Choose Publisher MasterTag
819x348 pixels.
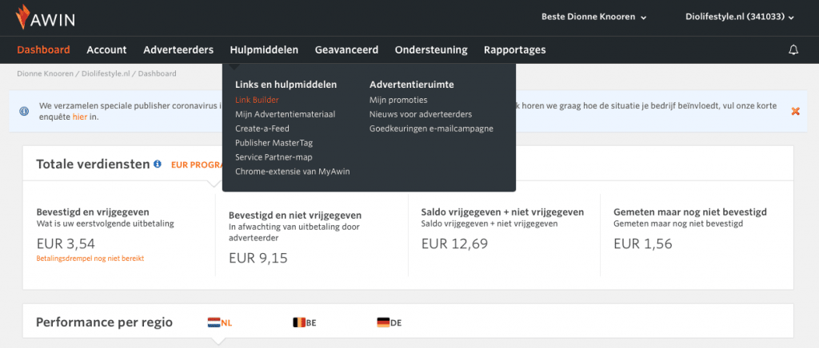click(x=274, y=143)
